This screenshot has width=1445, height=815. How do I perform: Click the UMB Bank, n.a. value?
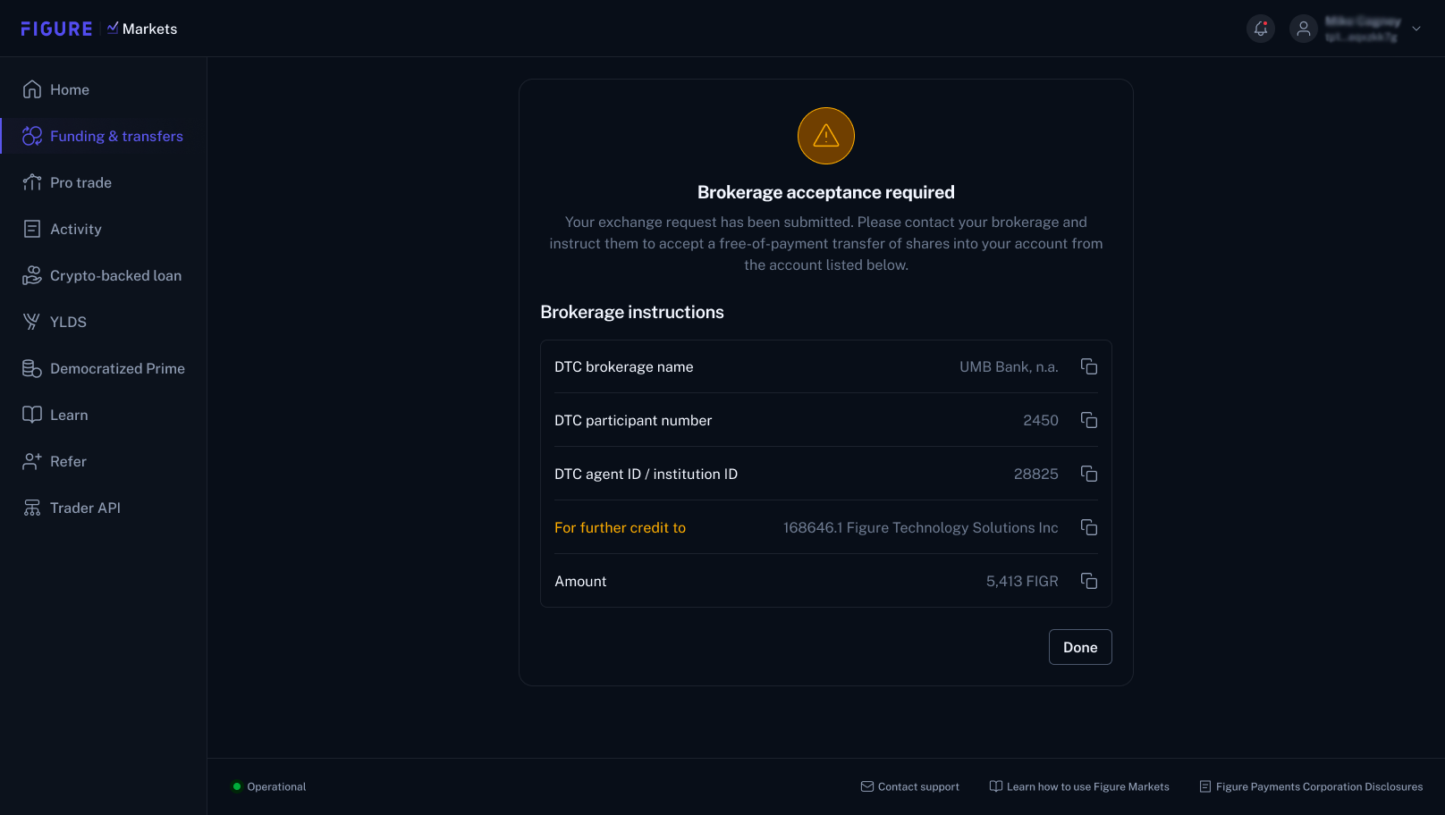[1009, 366]
